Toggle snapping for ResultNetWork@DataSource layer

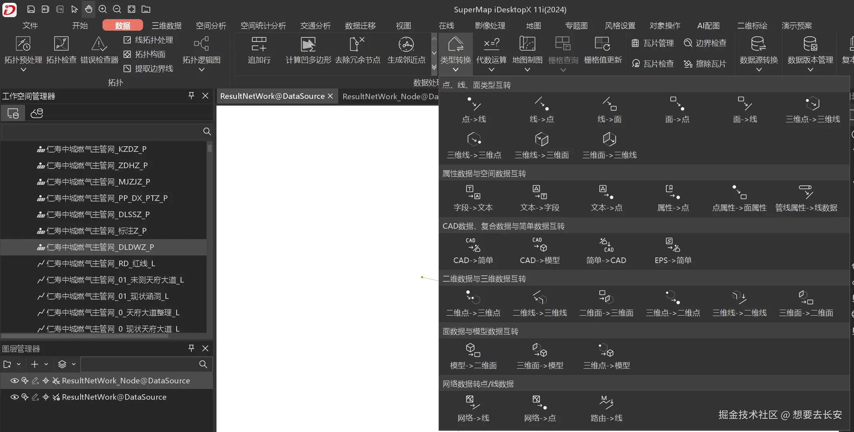coord(46,397)
